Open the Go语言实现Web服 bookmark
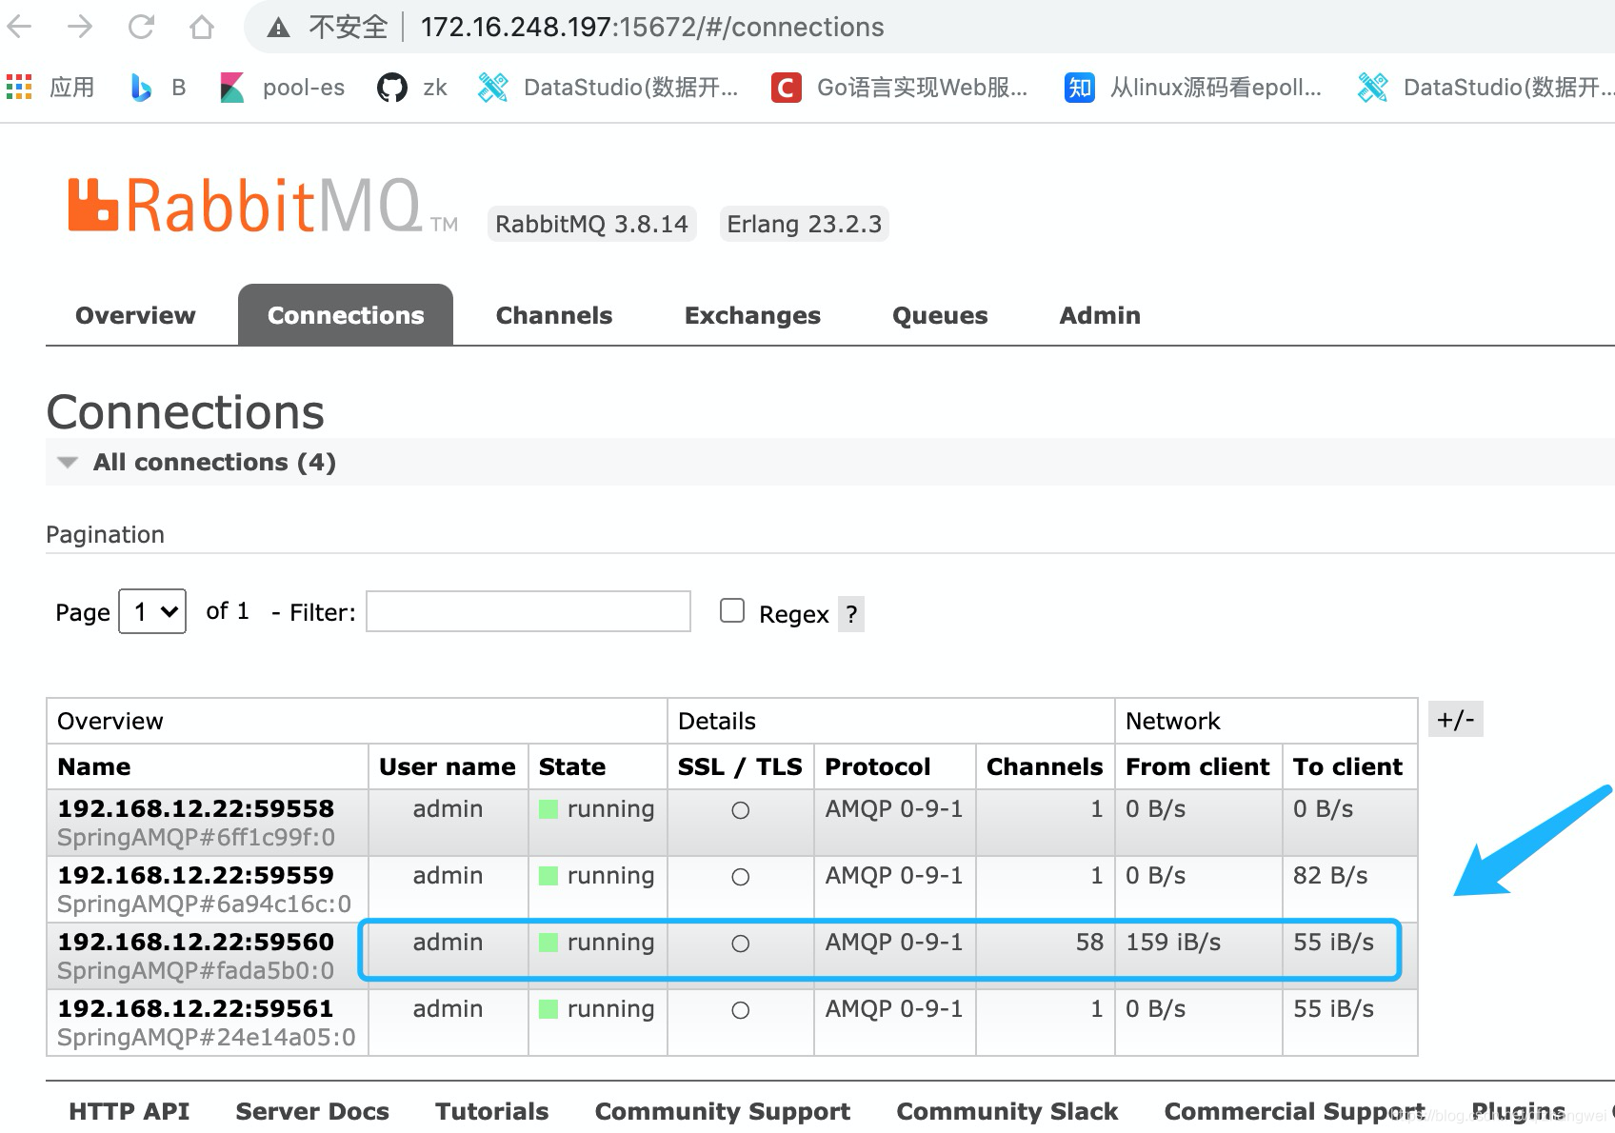Viewport: 1615px width, 1133px height. [900, 87]
